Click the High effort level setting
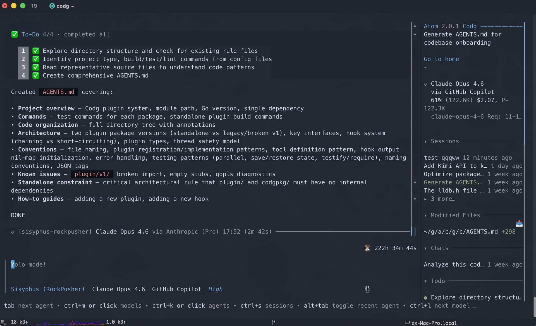This screenshot has height=326, width=536. (216, 289)
